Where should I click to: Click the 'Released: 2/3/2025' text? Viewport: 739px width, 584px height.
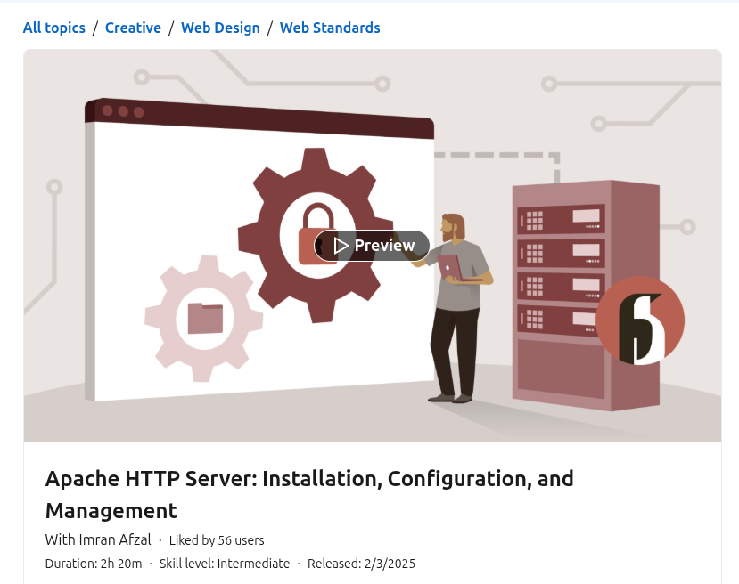point(362,564)
